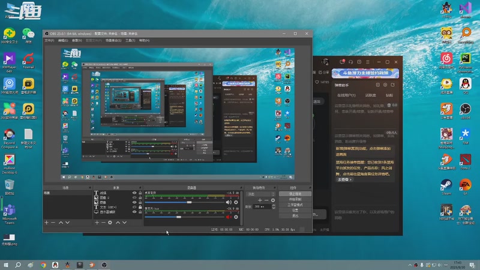Image resolution: width=480 pixels, height=270 pixels.
Task: Open Douyu message icon with red badge
Action: (342, 62)
